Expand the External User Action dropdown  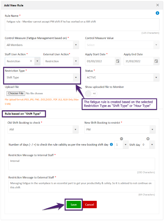76,61
